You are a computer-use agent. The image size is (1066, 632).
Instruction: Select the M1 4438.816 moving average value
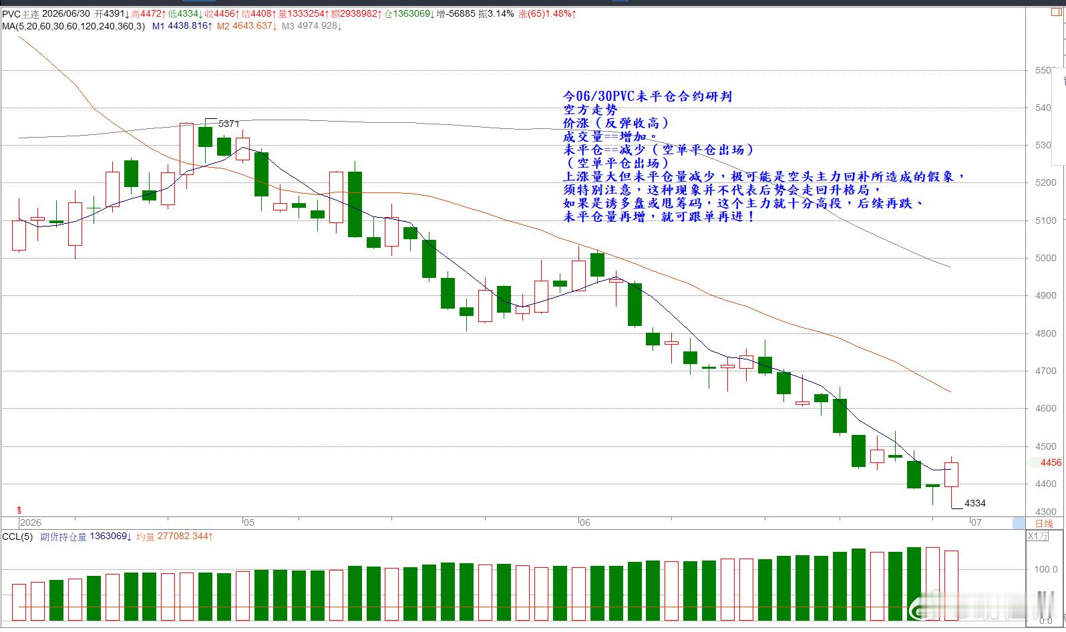click(x=182, y=26)
